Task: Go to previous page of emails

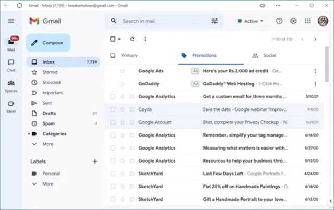Action: pyautogui.click(x=303, y=39)
